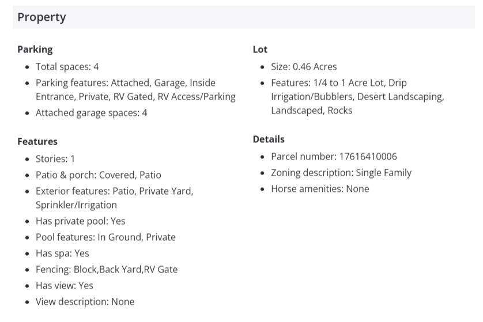483x322 pixels.
Task: Select the Total spaces: 4 line
Action: point(67,67)
